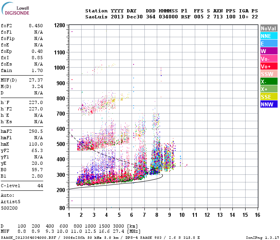
Task: Click the B1 value 2.80
Action: click(x=37, y=176)
